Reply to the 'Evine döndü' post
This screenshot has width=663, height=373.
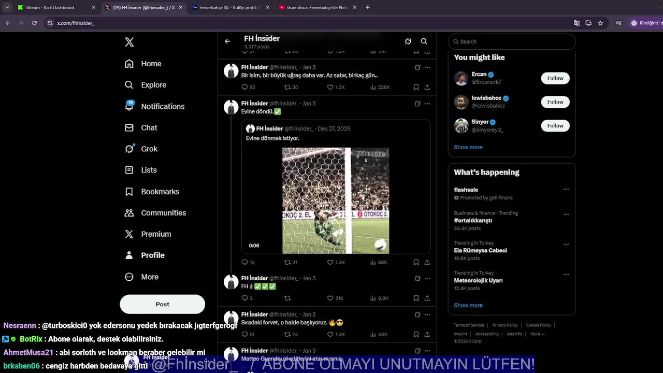click(245, 263)
